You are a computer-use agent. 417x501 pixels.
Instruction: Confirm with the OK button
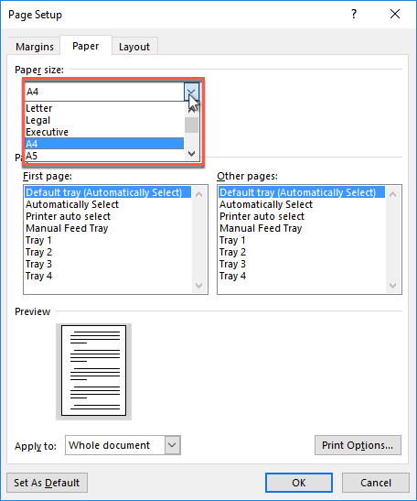tap(299, 483)
